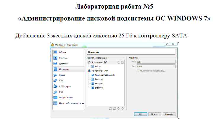Viewport: 224px width, 120px height.
Task: Click the Носители информации group label
Action: pos(96,58)
